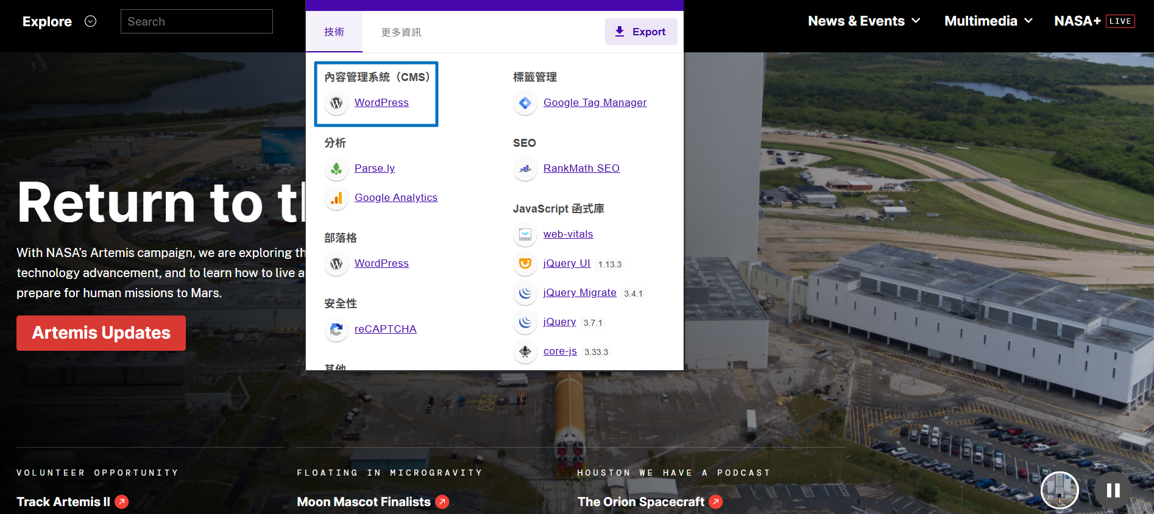This screenshot has width=1154, height=514.
Task: Click the 安全性 heading
Action: click(x=341, y=304)
